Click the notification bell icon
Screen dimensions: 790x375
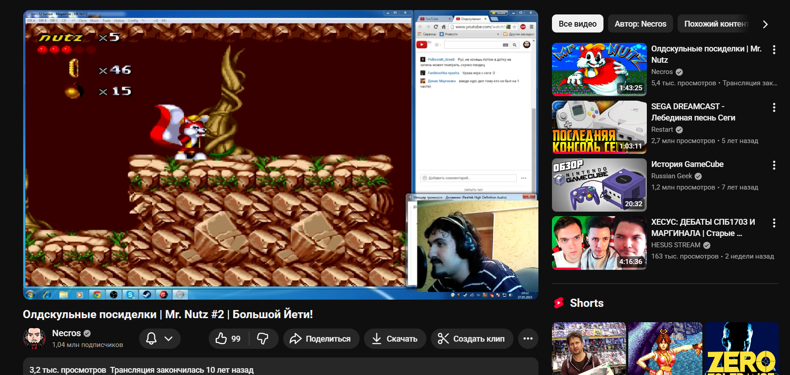point(151,338)
